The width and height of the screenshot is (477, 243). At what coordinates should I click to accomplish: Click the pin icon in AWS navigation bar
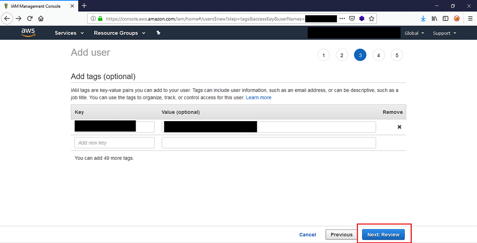click(x=158, y=33)
